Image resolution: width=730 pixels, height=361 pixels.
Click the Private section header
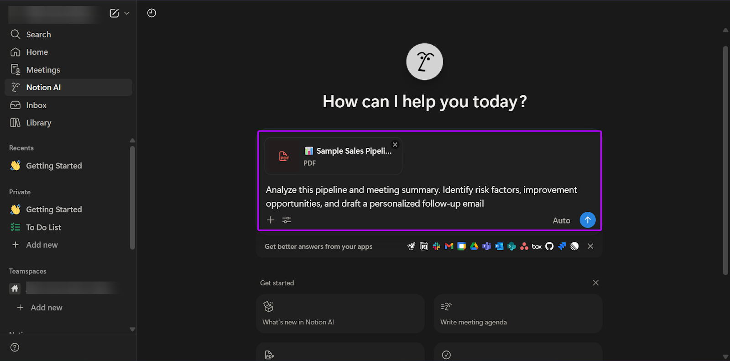[20, 192]
